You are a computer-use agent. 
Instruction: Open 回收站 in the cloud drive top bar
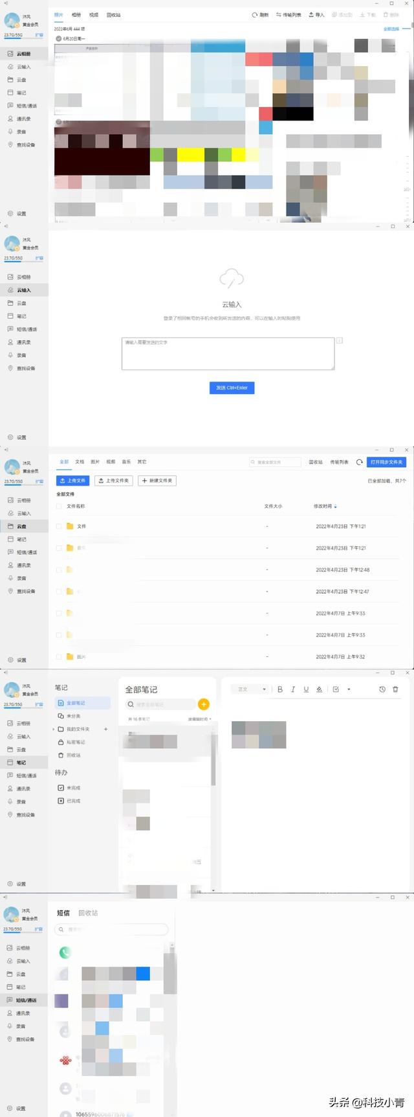[316, 462]
